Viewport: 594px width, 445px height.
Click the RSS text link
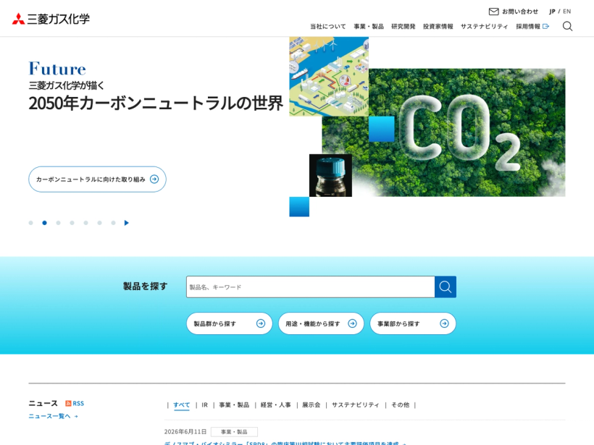click(x=78, y=403)
